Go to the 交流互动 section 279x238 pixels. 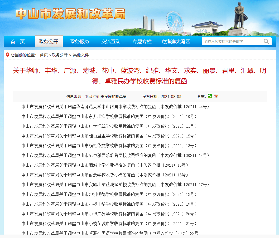pyautogui.click(x=111, y=42)
